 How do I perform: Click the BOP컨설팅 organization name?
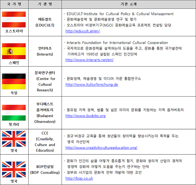tap(45, 166)
